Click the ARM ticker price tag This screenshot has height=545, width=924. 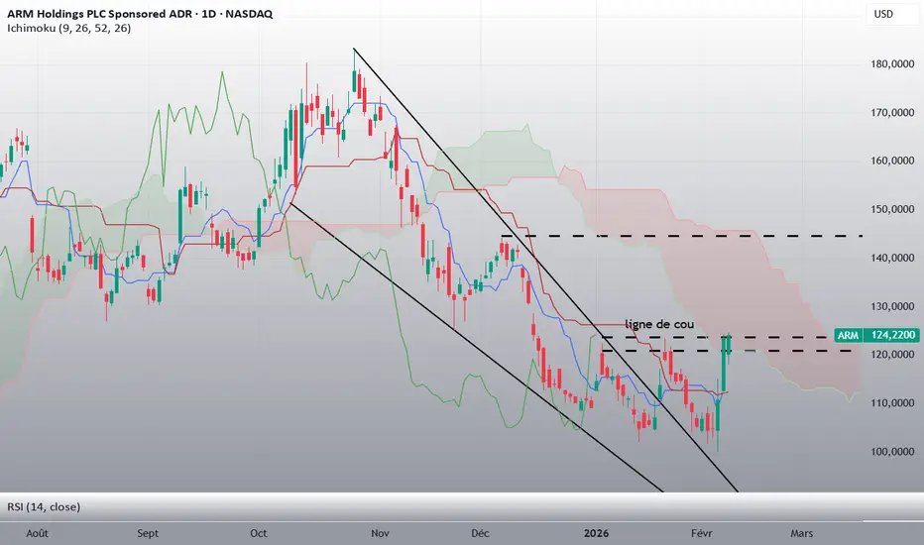848,335
